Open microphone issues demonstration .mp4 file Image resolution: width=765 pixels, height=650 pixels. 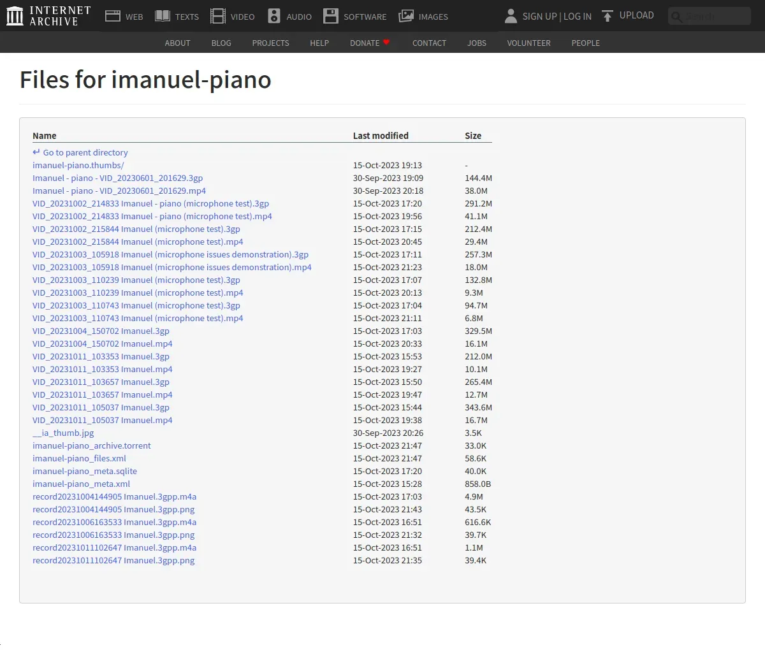tap(172, 267)
